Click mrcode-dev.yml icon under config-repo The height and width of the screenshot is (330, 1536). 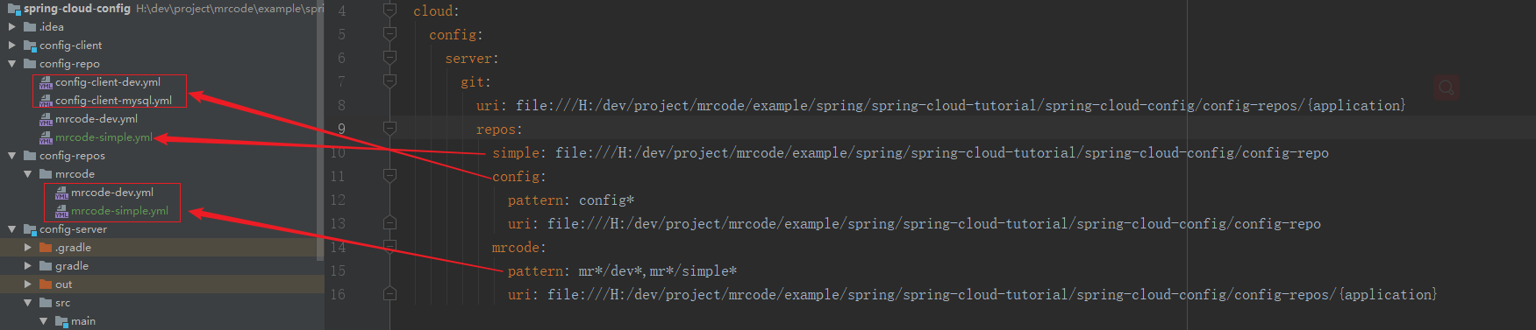[x=46, y=119]
